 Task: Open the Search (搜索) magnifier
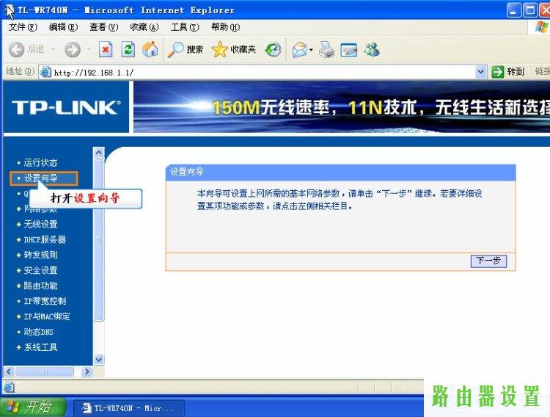[185, 49]
